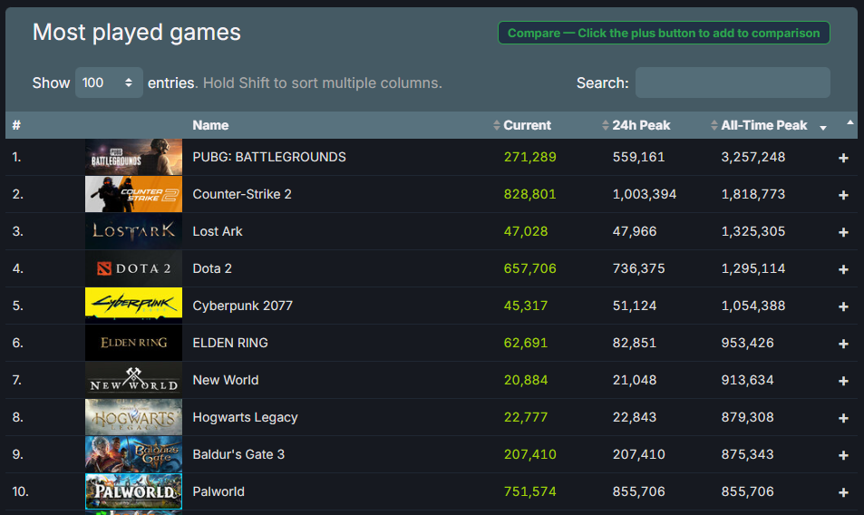
Task: Click the Palworld game thumbnail
Action: point(133,491)
